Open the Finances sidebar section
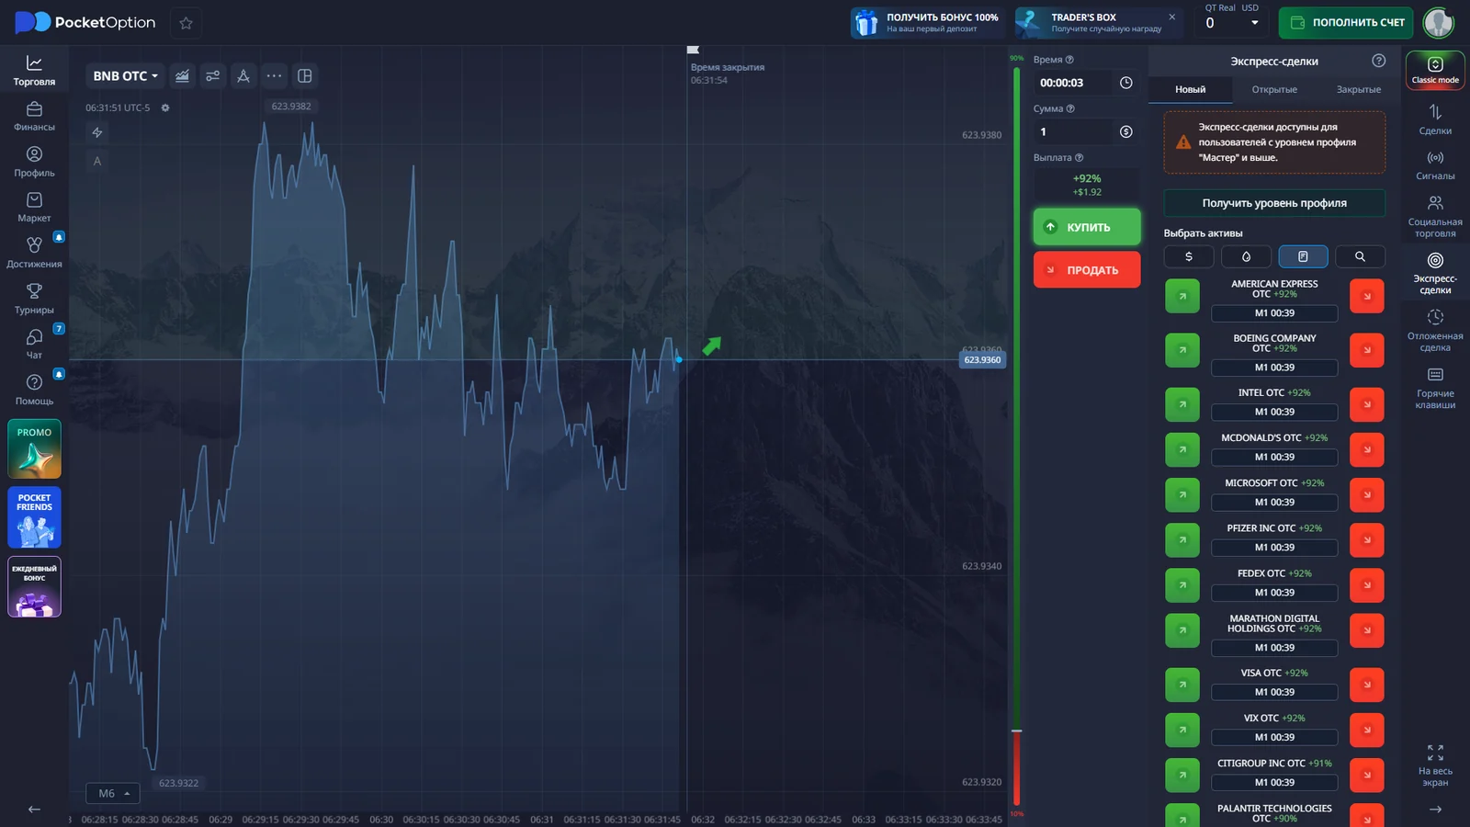The width and height of the screenshot is (1470, 827). coord(34,116)
